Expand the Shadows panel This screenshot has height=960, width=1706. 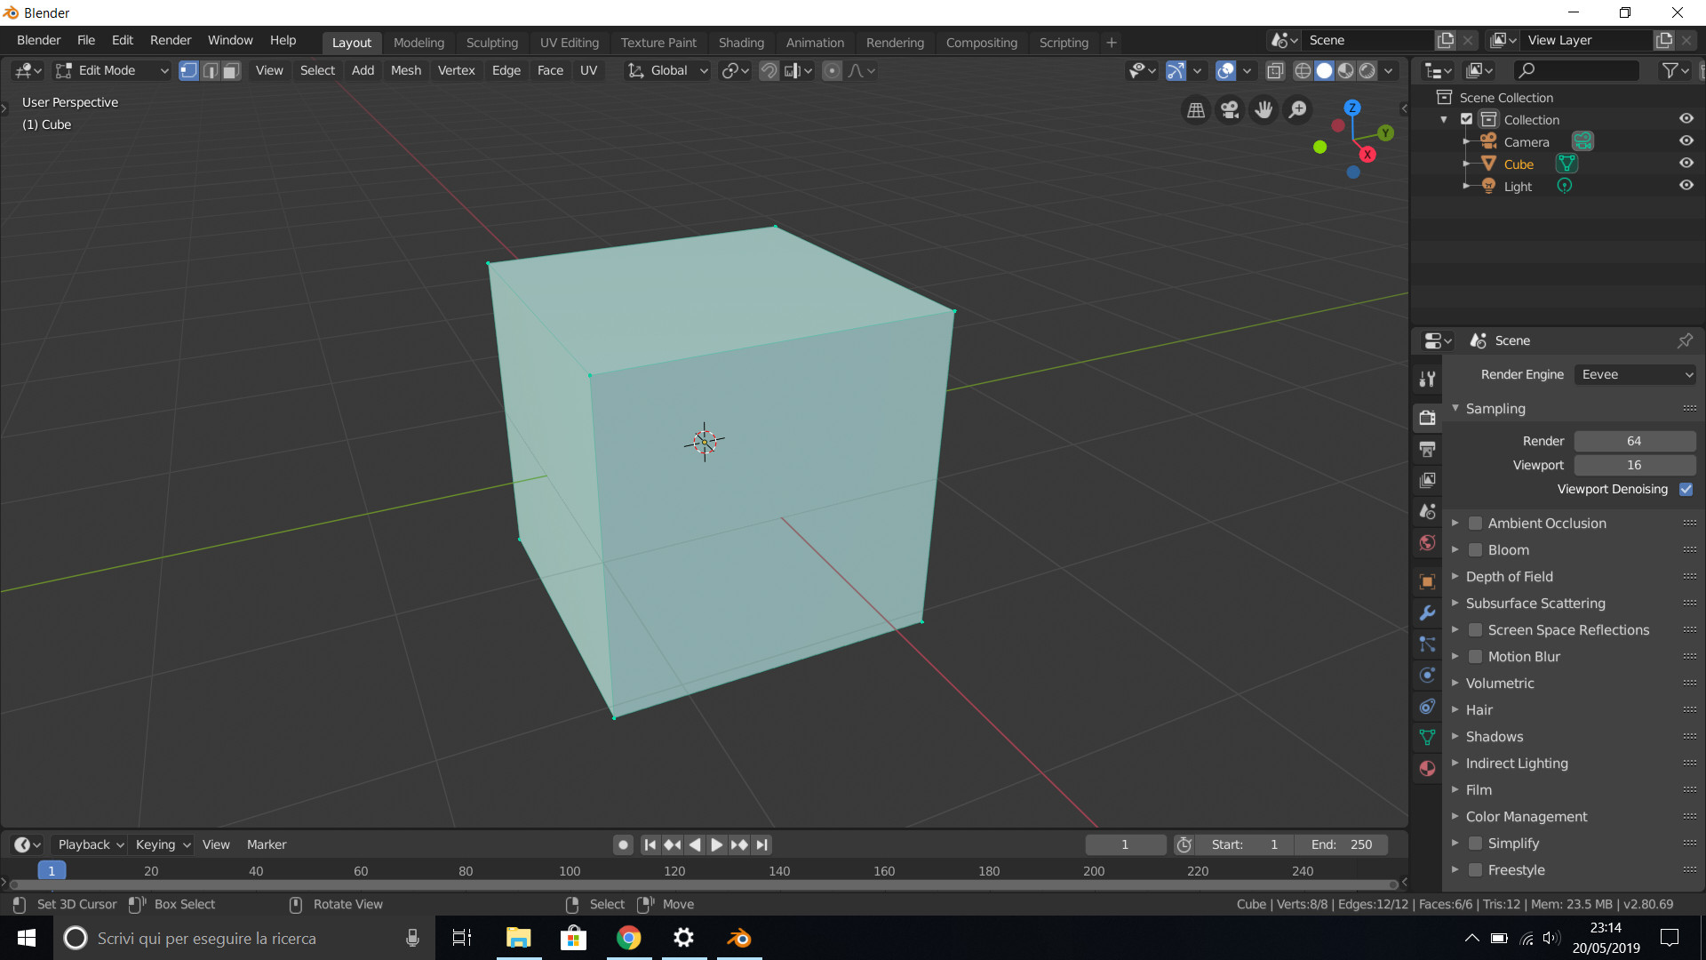point(1495,737)
